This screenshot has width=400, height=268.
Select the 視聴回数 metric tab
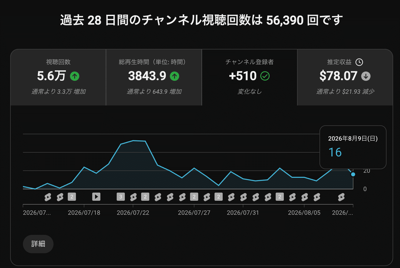[58, 77]
